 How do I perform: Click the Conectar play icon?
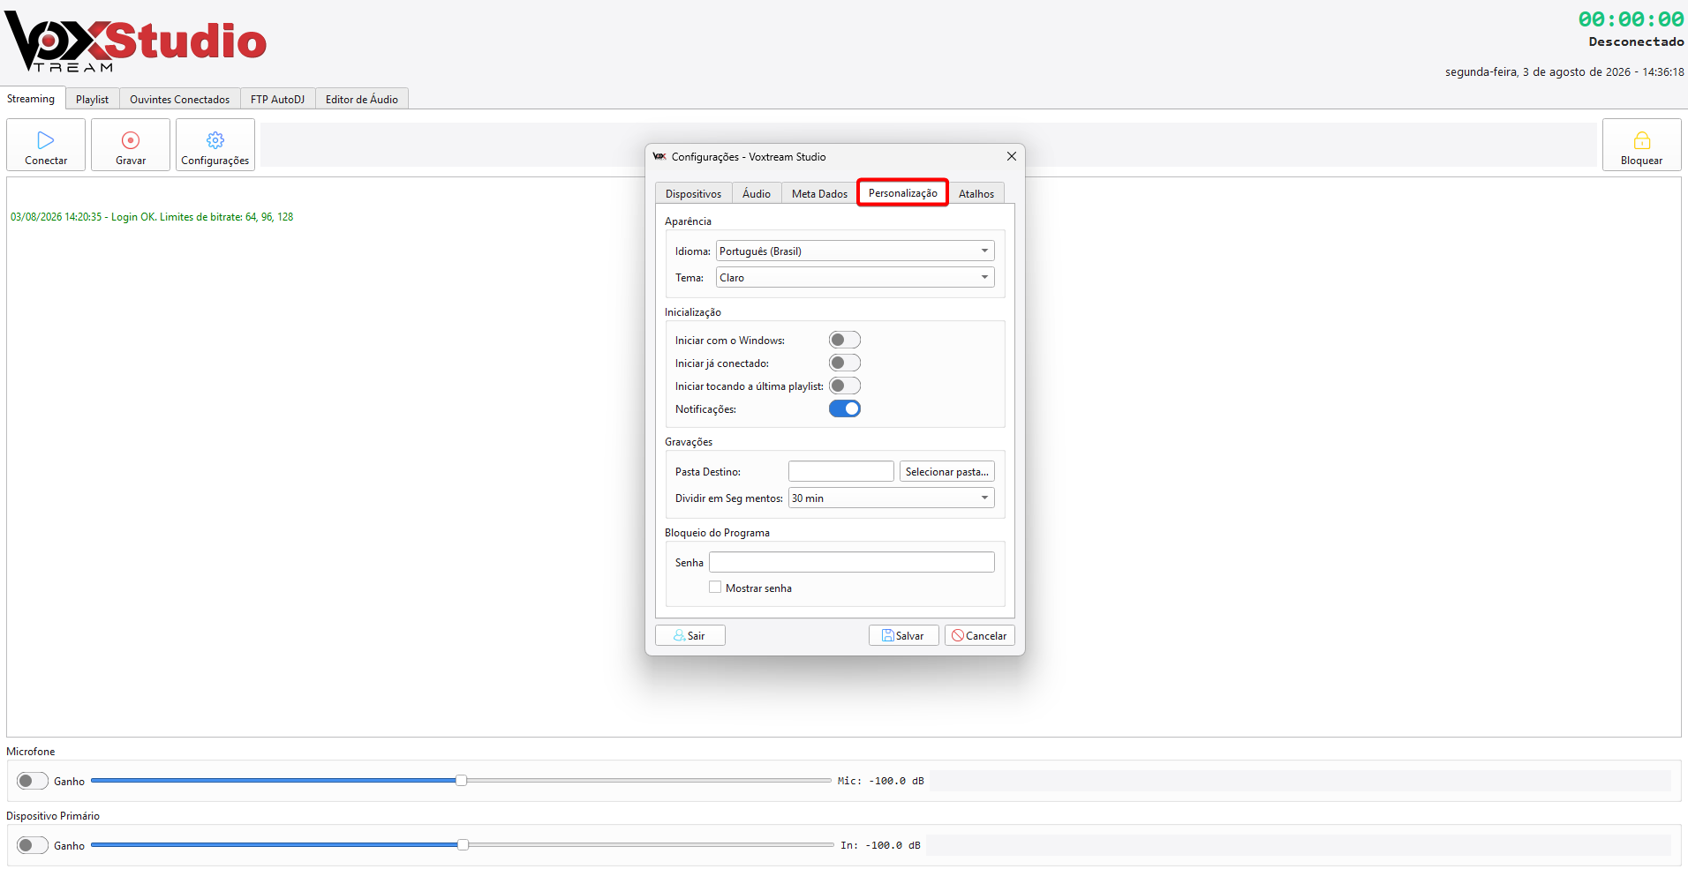pyautogui.click(x=46, y=140)
